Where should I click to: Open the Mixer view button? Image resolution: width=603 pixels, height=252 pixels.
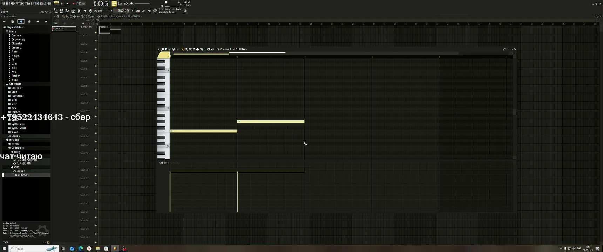point(79,11)
